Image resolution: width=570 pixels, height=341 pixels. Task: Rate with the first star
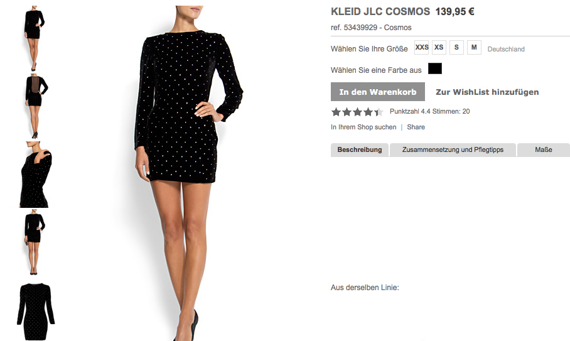coord(336,112)
